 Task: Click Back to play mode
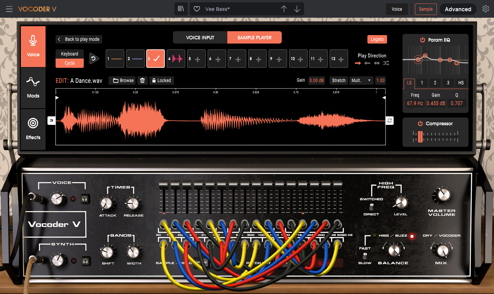[79, 39]
